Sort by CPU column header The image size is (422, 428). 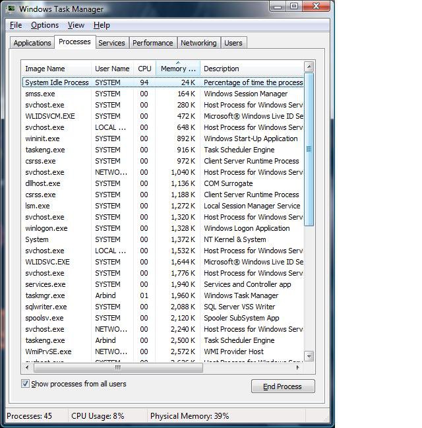(144, 69)
